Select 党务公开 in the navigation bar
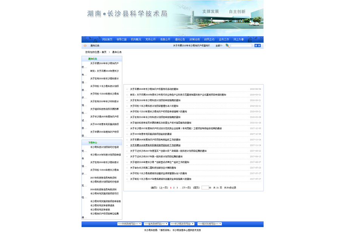This screenshot has width=345, height=237. 151,39
